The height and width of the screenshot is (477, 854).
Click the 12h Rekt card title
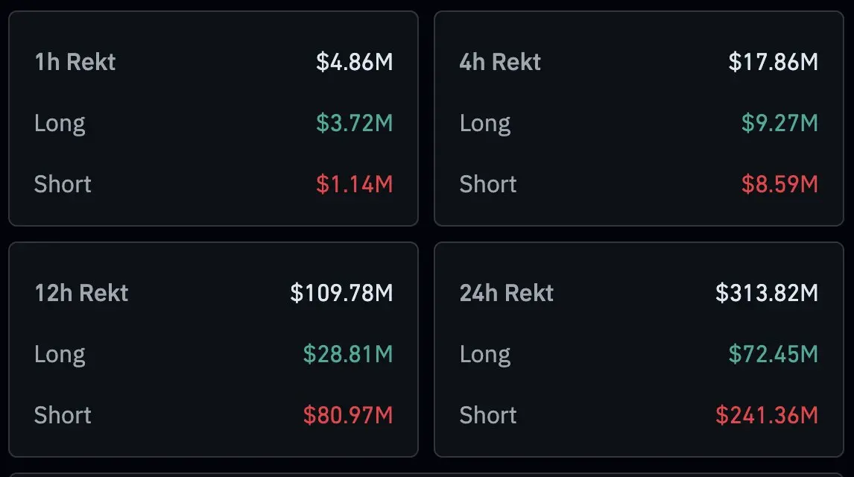click(x=81, y=293)
